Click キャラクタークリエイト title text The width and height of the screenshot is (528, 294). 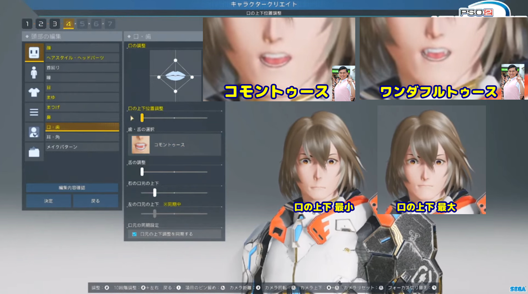(x=264, y=4)
